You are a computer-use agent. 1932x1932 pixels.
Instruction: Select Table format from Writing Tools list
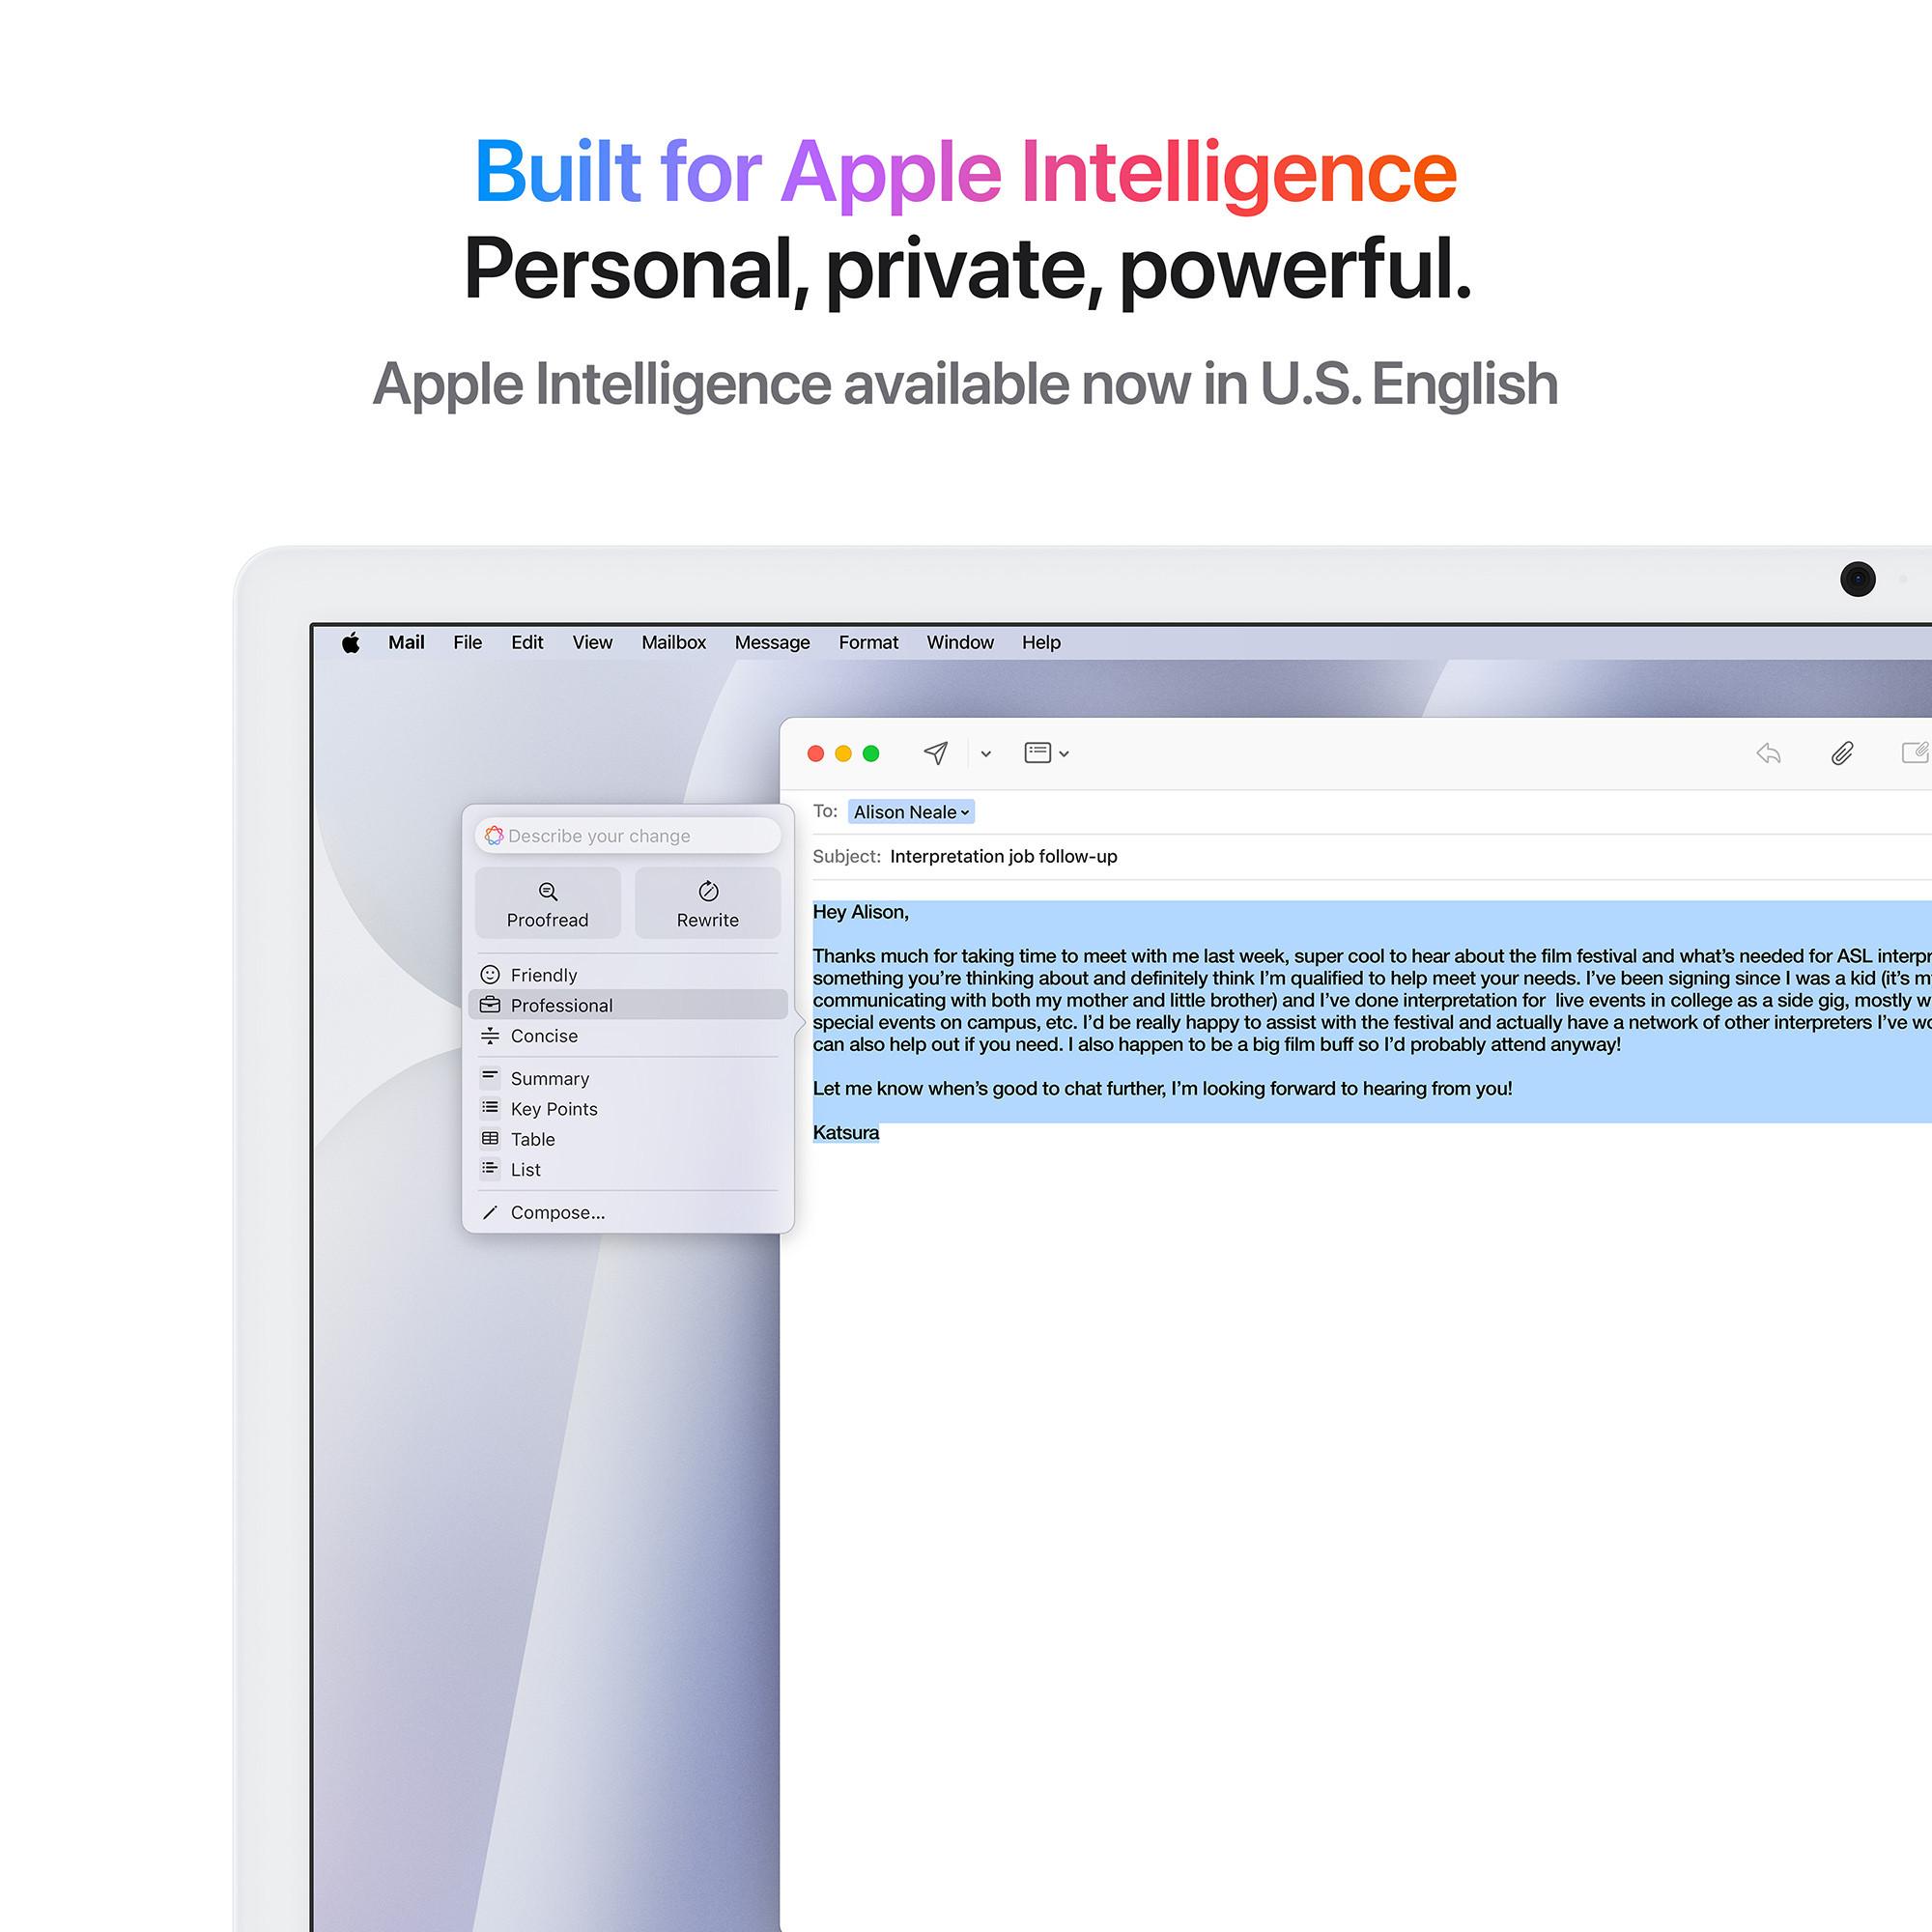click(530, 1139)
